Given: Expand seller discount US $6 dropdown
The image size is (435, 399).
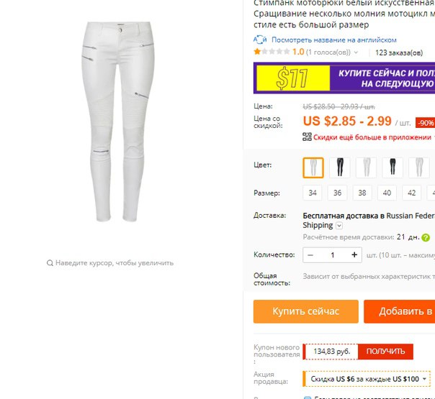Looking at the screenshot, I should [425, 378].
